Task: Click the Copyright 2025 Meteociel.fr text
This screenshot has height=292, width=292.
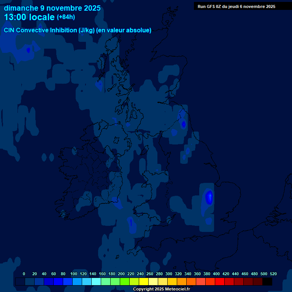Action: point(161,289)
